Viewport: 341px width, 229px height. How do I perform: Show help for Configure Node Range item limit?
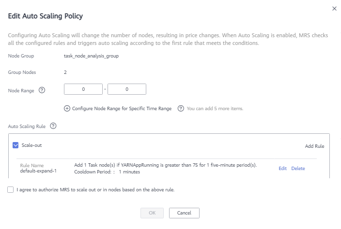pyautogui.click(x=181, y=108)
